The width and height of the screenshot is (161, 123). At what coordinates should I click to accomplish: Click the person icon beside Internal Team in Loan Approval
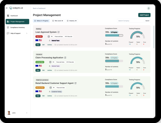tap(50, 41)
